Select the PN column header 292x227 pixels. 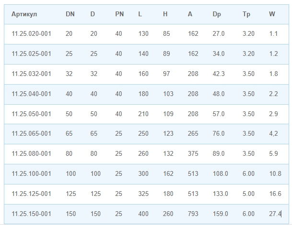tap(119, 14)
